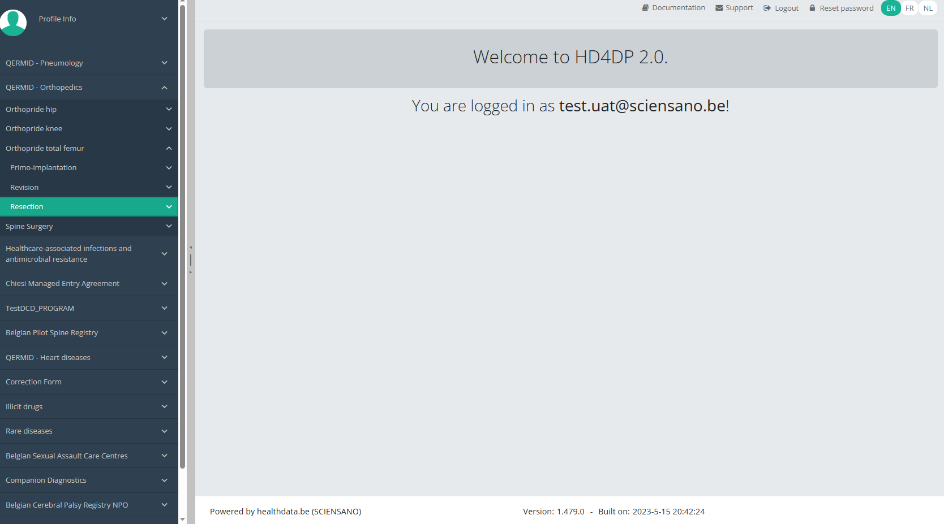Click the Logout arrow icon
This screenshot has height=524, width=944.
coord(767,8)
